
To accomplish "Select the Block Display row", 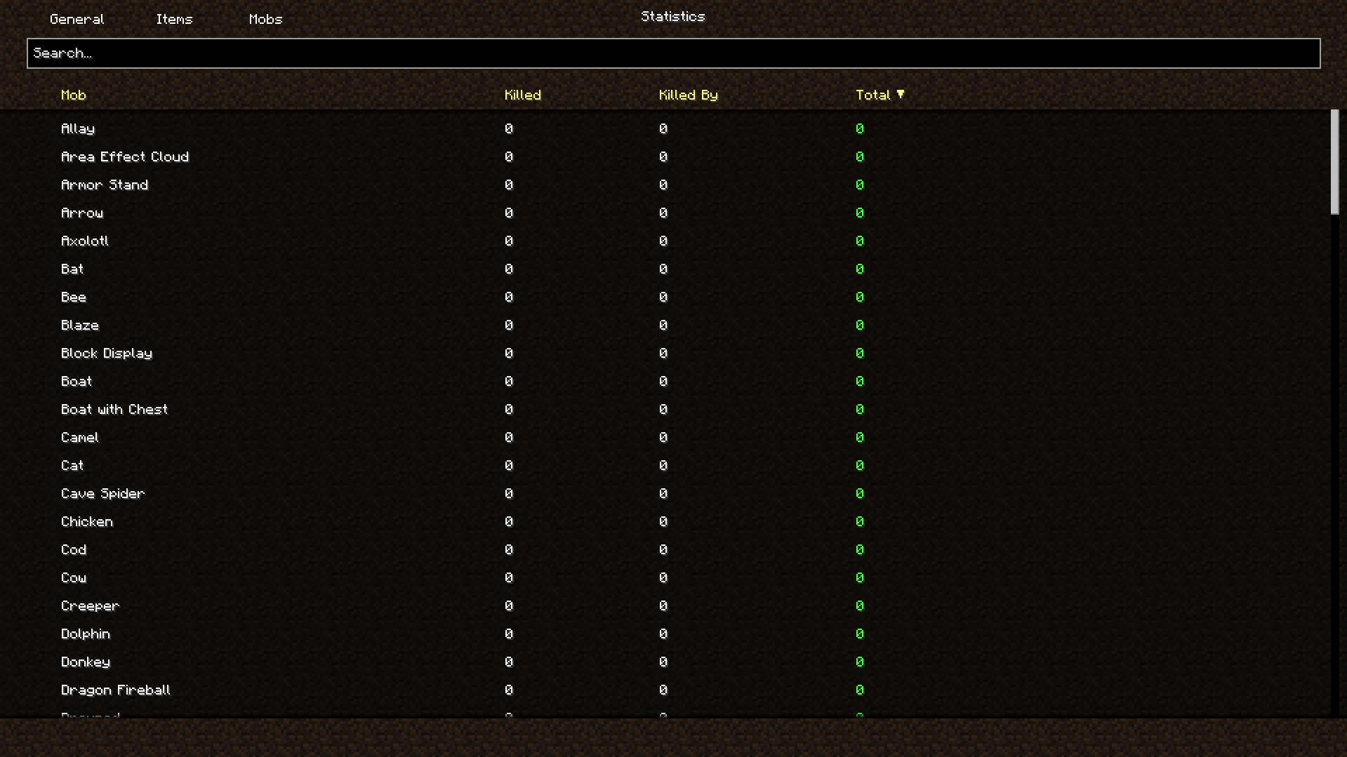I will coord(106,353).
